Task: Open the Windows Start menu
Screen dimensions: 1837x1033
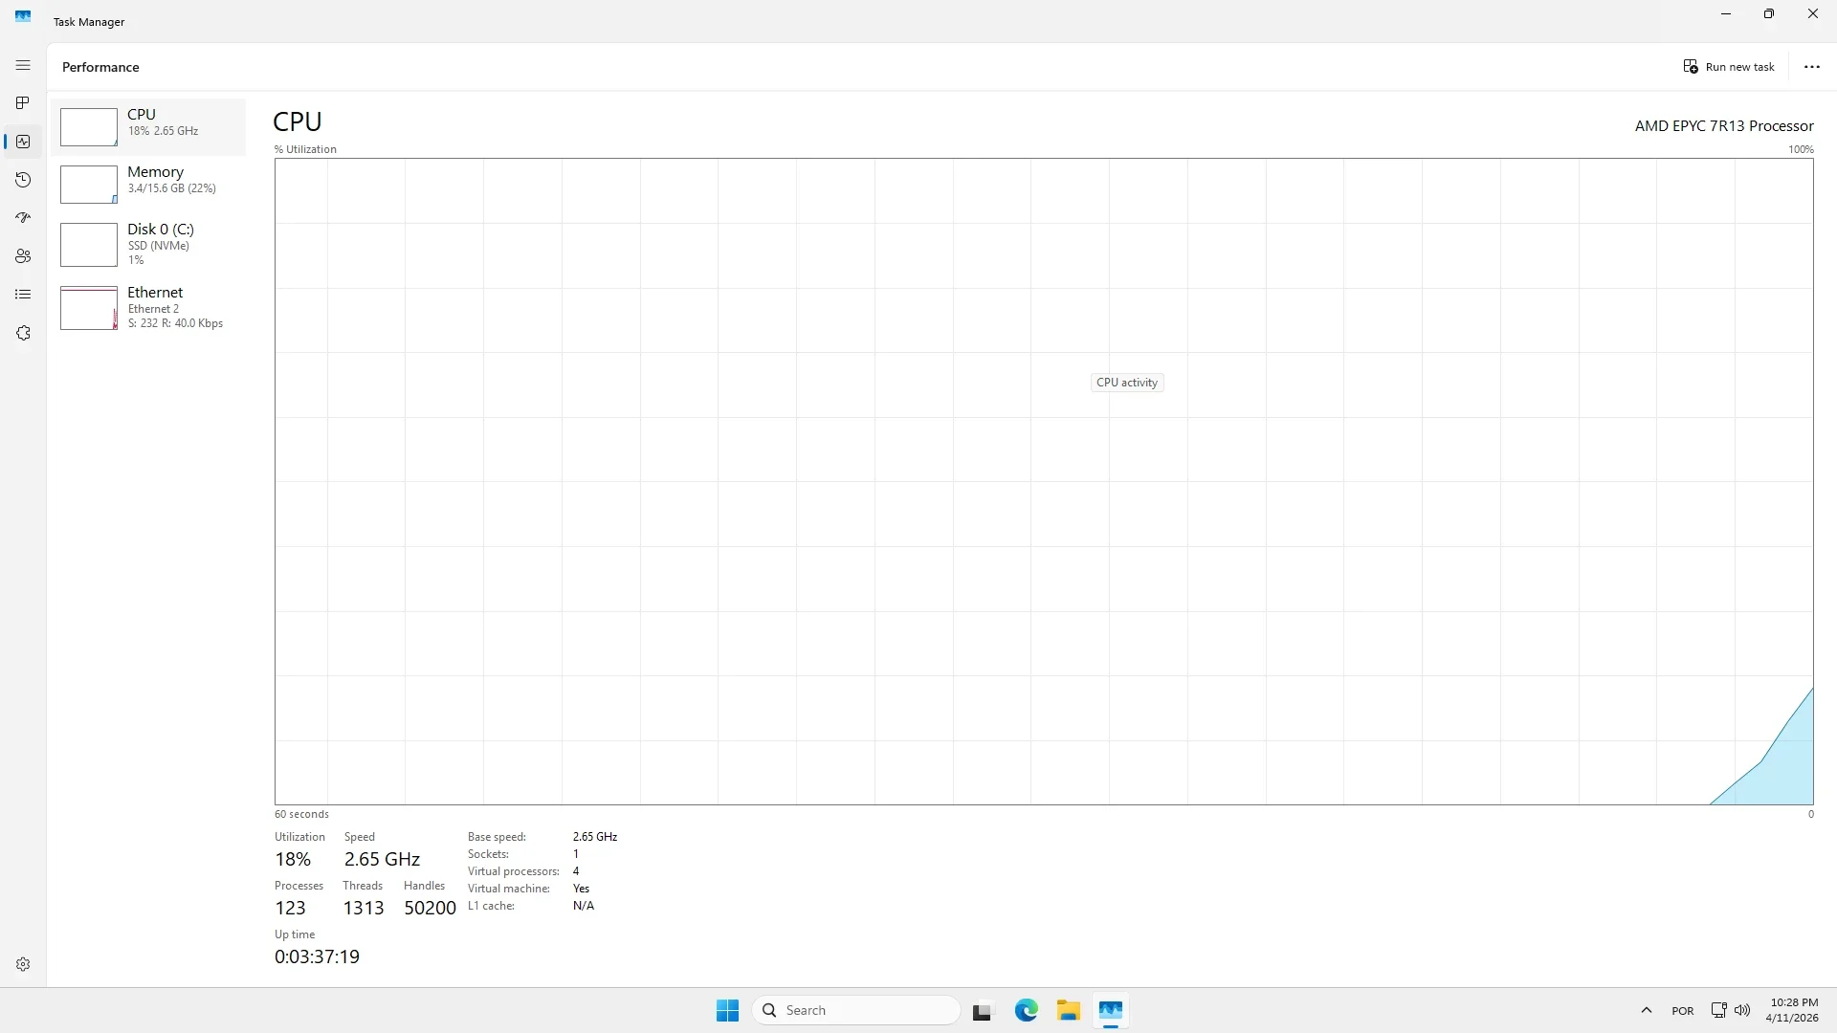Action: (x=727, y=1010)
